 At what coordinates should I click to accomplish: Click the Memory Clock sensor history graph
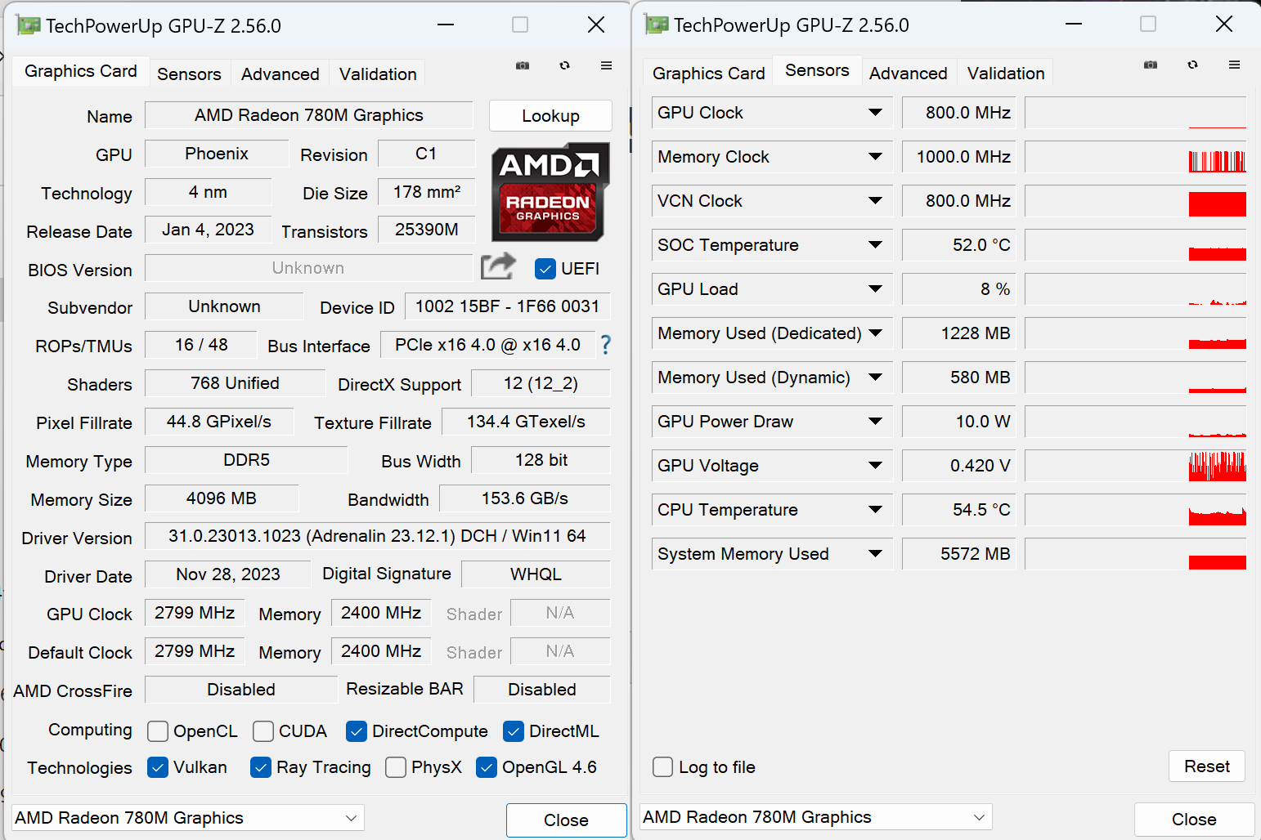pyautogui.click(x=1135, y=156)
